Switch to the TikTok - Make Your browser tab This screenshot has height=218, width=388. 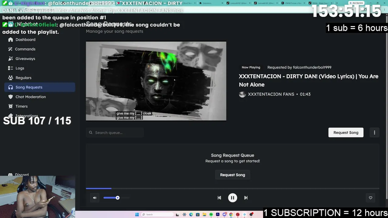tap(320, 3)
